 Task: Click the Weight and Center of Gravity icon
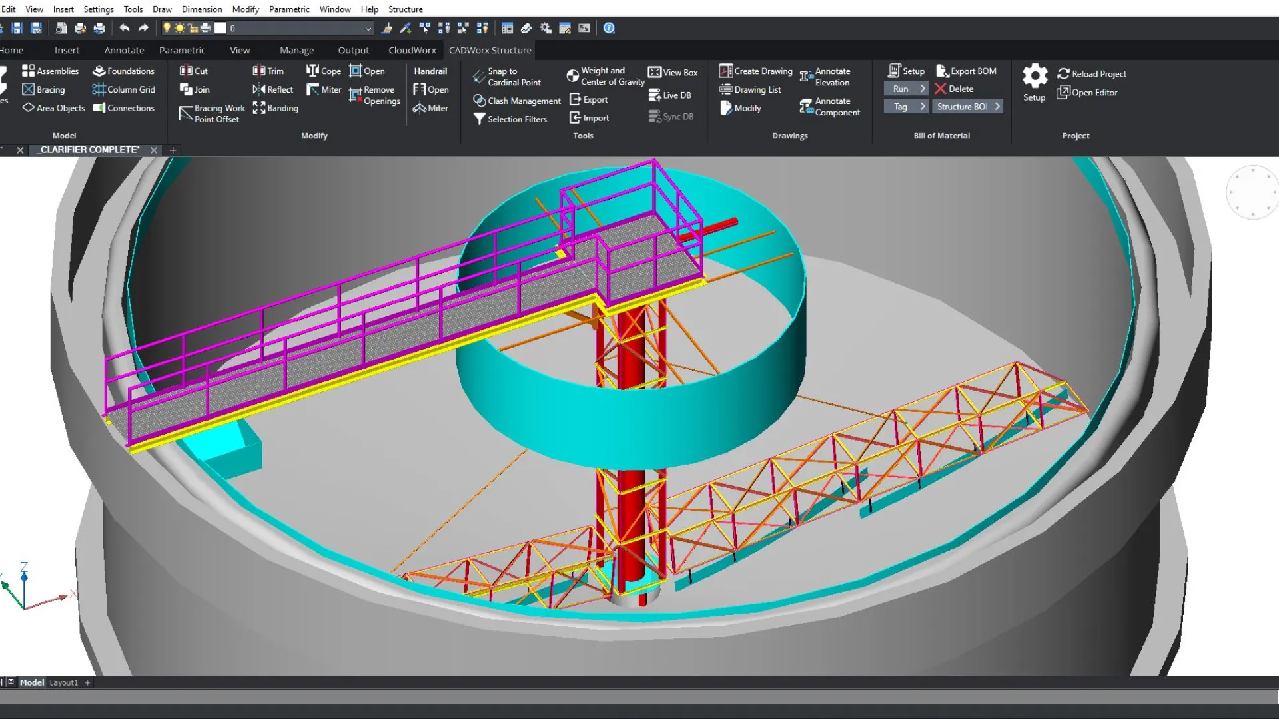[x=572, y=76]
